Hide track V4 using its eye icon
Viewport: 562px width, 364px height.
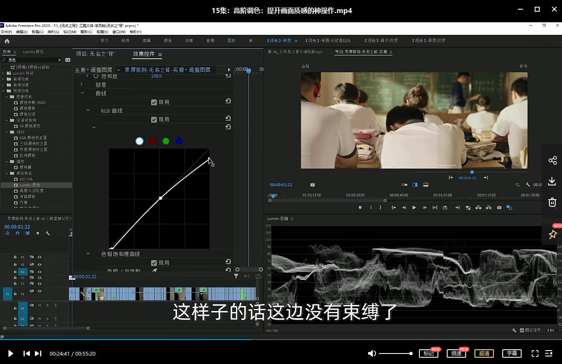coord(40,272)
